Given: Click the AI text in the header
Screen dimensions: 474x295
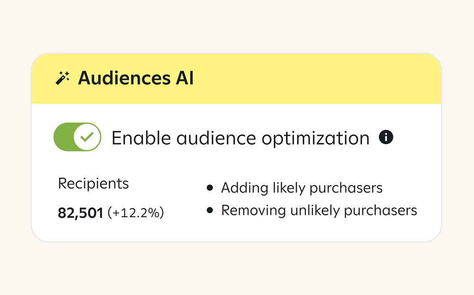Looking at the screenshot, I should tap(185, 78).
